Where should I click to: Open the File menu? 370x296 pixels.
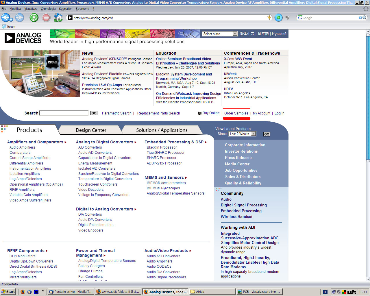[4, 9]
